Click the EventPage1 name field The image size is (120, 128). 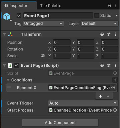[x=58, y=15]
